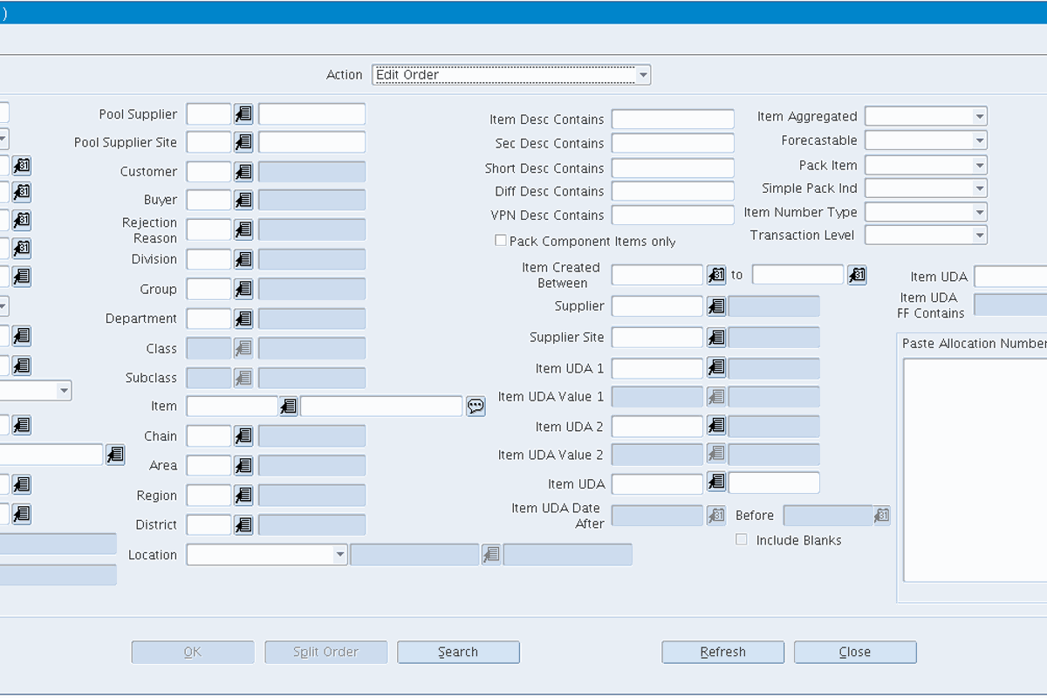Expand the Simple Pack Ind dropdown
This screenshot has width=1047, height=698.
click(x=926, y=188)
